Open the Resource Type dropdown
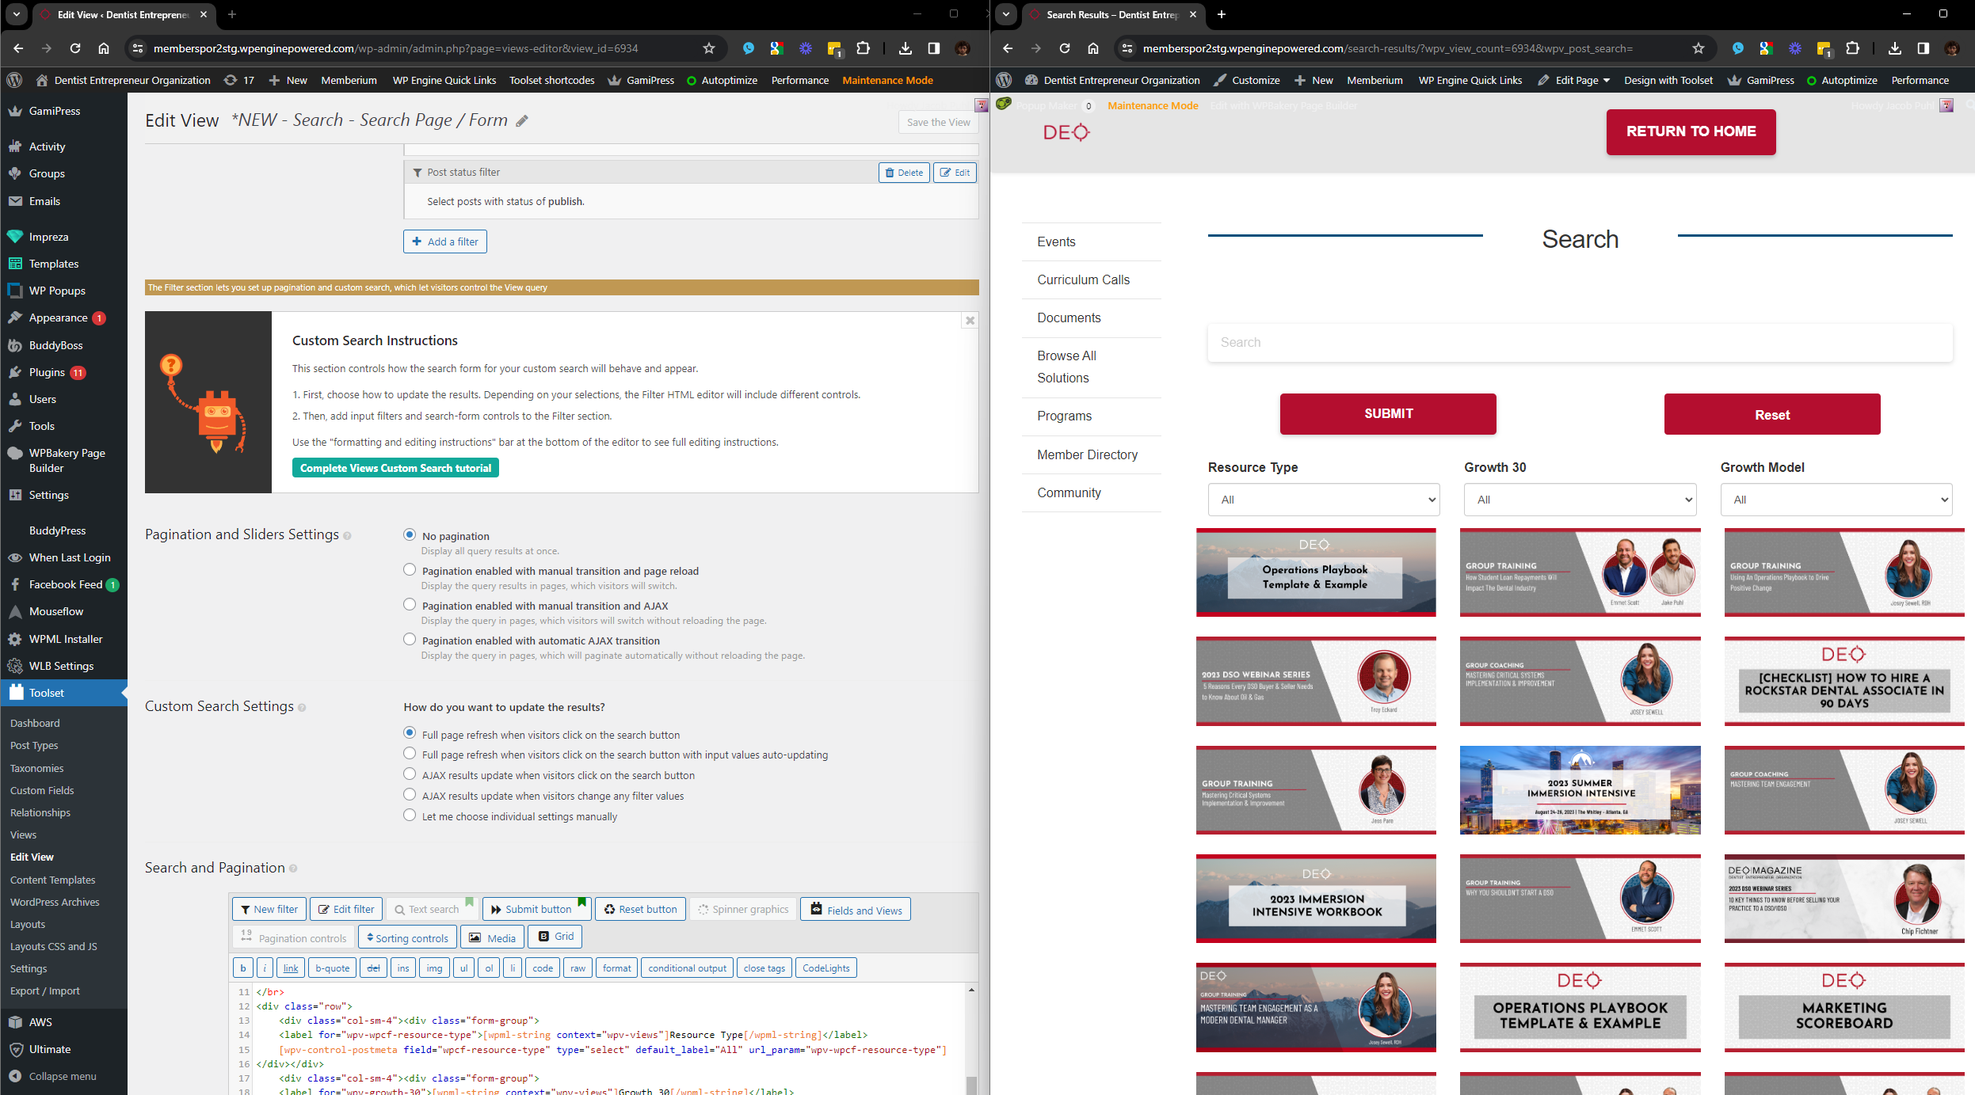This screenshot has width=1975, height=1095. click(x=1323, y=500)
